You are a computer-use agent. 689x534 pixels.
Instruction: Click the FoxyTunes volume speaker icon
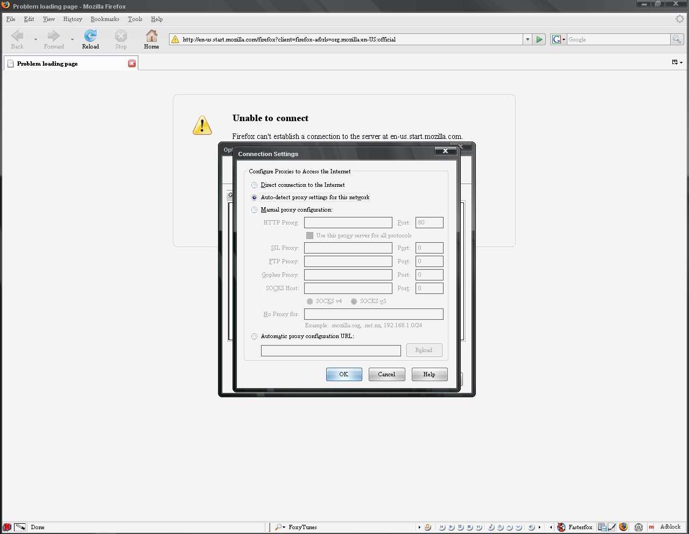[531, 527]
